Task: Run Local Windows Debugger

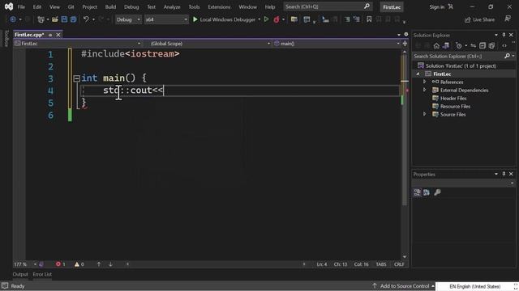Action: tap(225, 19)
